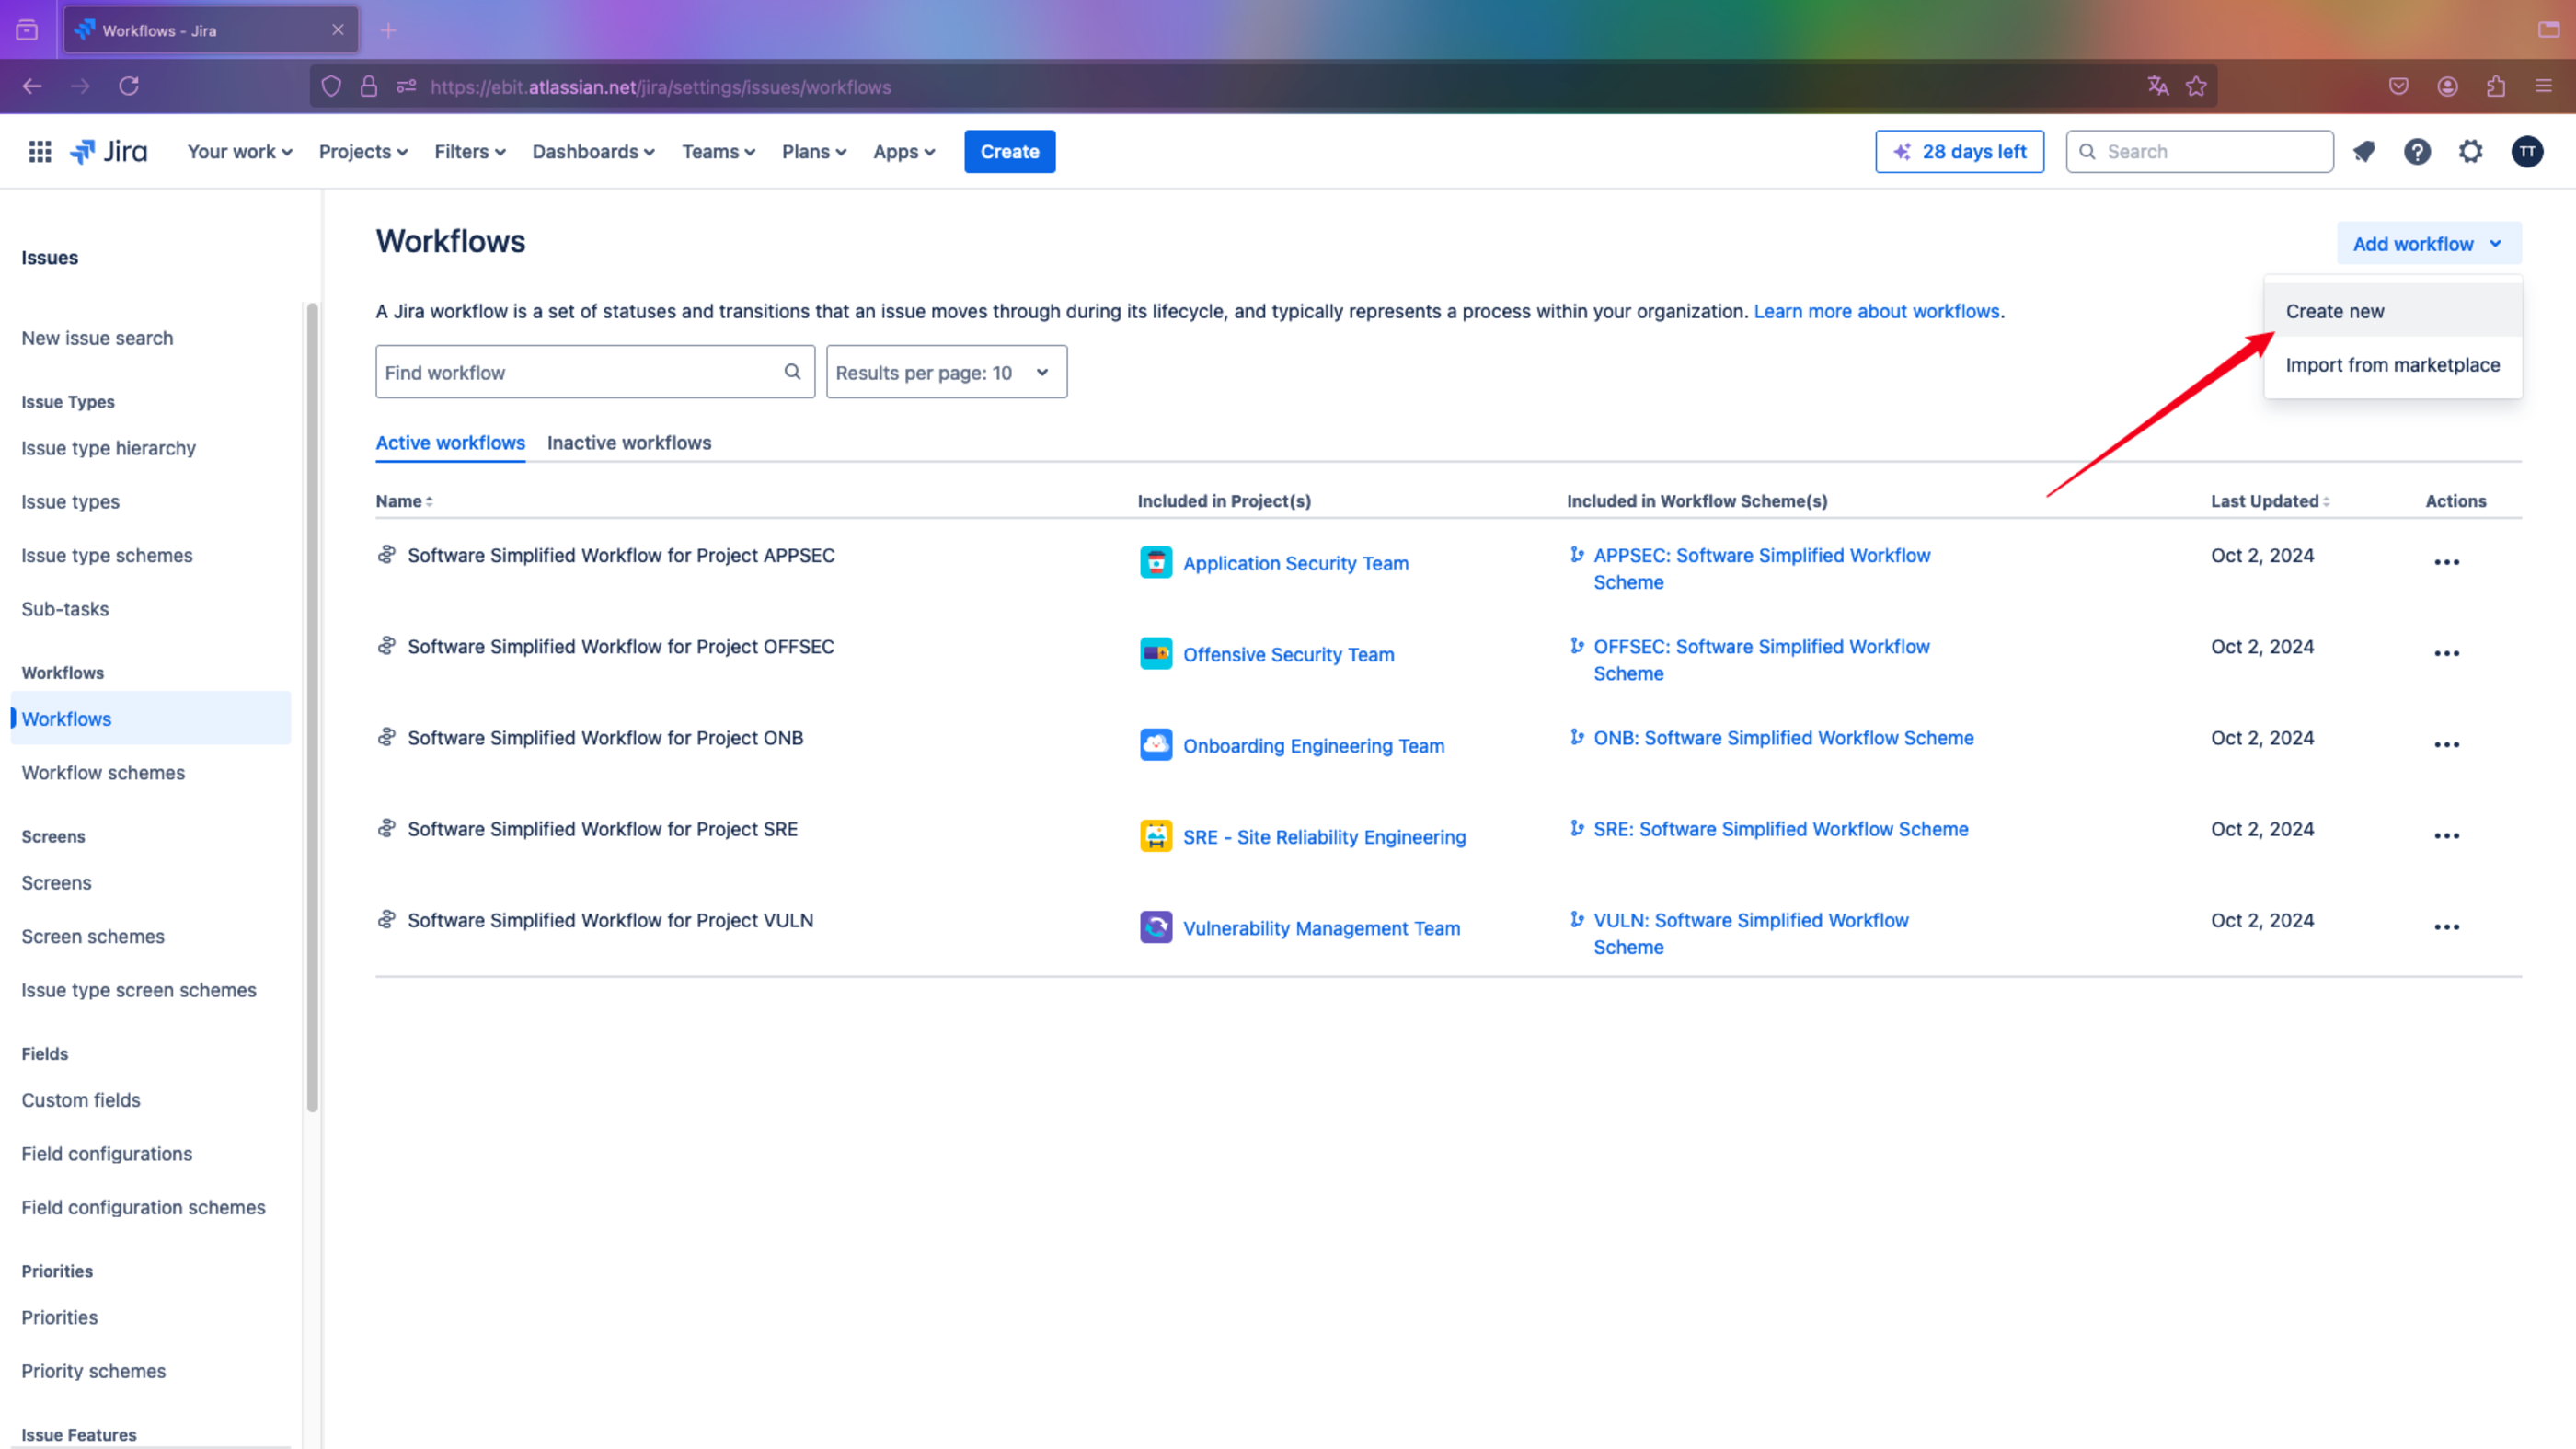Open Learn more about workflows link

pyautogui.click(x=1876, y=311)
